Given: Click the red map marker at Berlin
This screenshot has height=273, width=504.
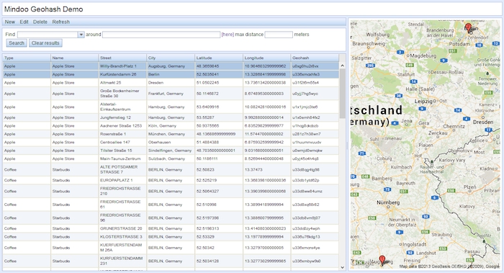Looking at the screenshot, I should 468,27.
